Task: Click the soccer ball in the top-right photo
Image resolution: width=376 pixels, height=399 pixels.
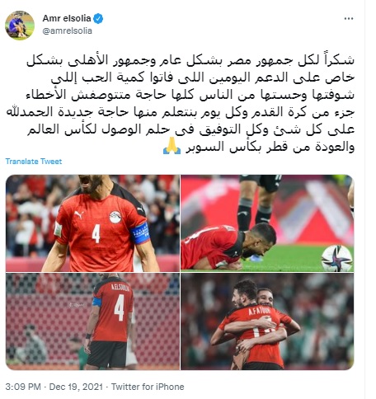Action: [336, 258]
